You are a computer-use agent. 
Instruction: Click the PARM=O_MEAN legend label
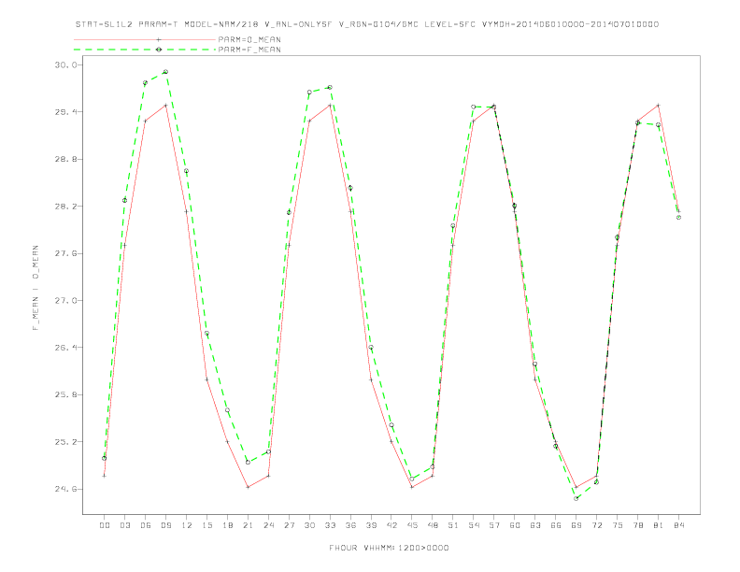tap(249, 39)
